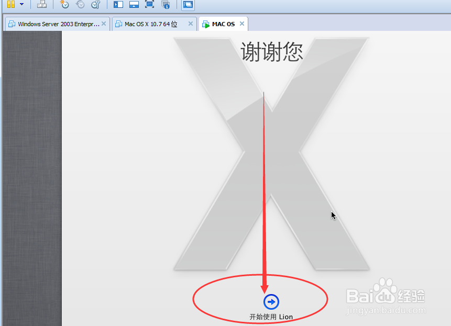Take a snapshot of the virtual machine
Screen dimensions: 451x326
(x=64, y=4)
